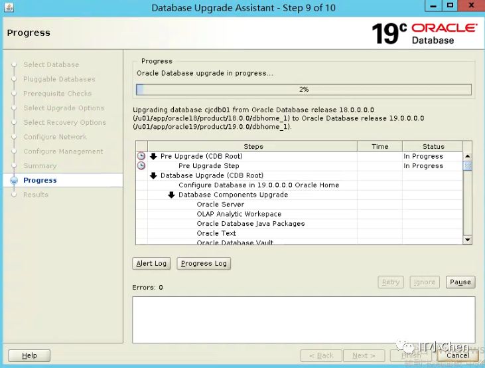
Task: Select the Summary step in sidebar
Action: (x=40, y=165)
